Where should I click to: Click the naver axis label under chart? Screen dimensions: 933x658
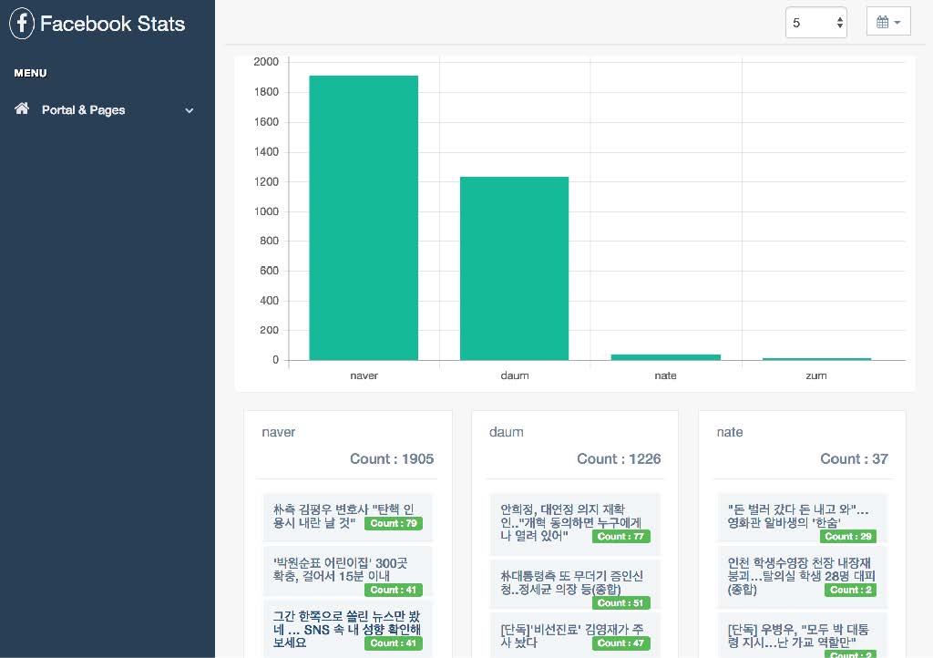[364, 375]
